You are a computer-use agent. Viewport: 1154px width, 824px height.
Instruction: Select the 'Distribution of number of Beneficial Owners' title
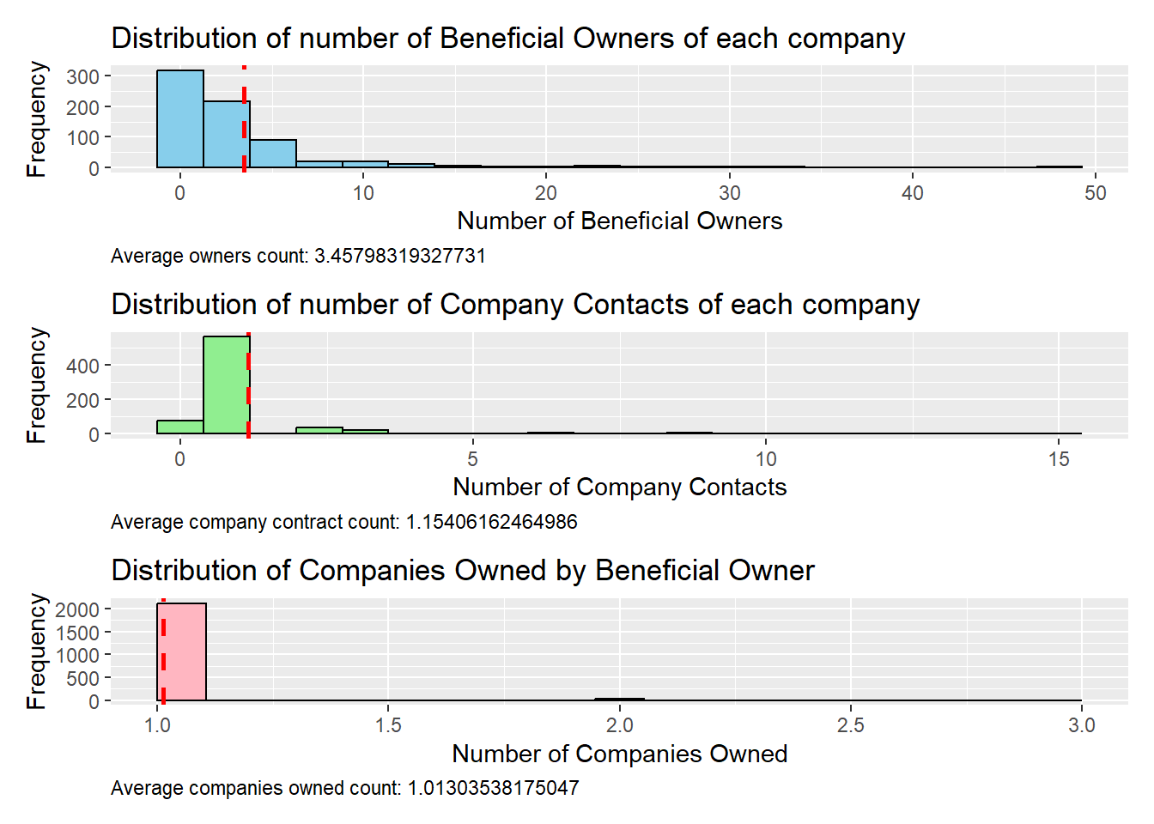[x=507, y=39]
